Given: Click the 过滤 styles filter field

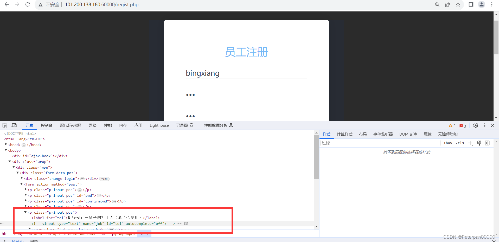Looking at the screenshot, I should (x=380, y=143).
